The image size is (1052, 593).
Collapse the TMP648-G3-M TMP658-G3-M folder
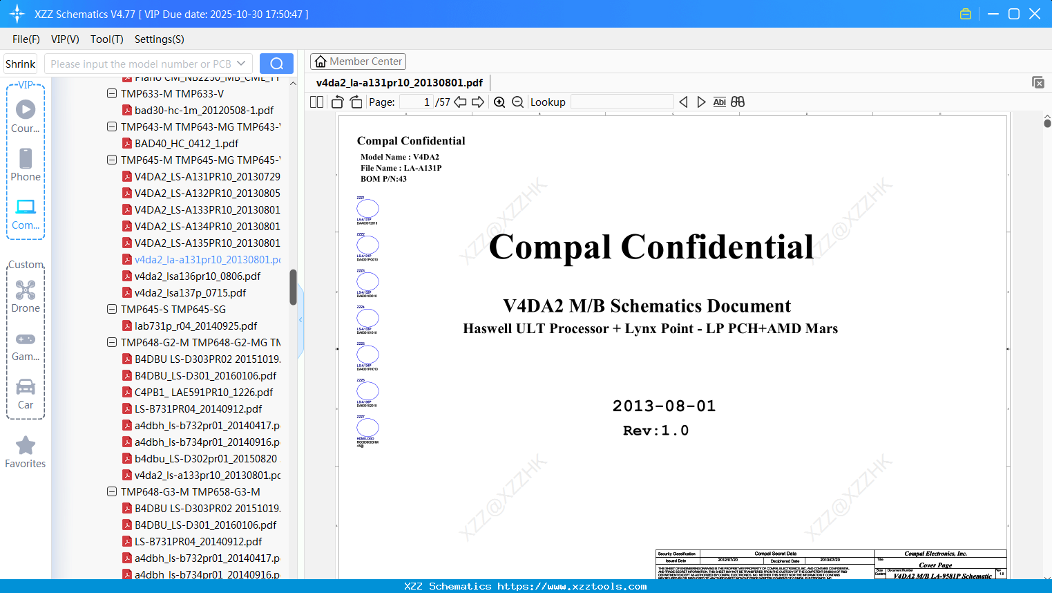pos(112,491)
